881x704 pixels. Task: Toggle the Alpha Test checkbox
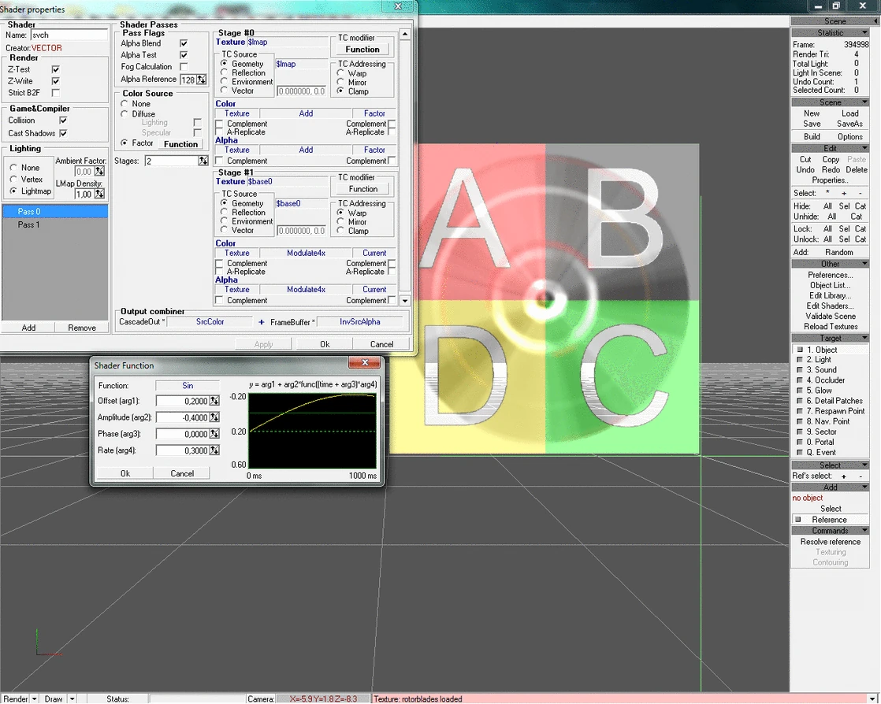184,55
